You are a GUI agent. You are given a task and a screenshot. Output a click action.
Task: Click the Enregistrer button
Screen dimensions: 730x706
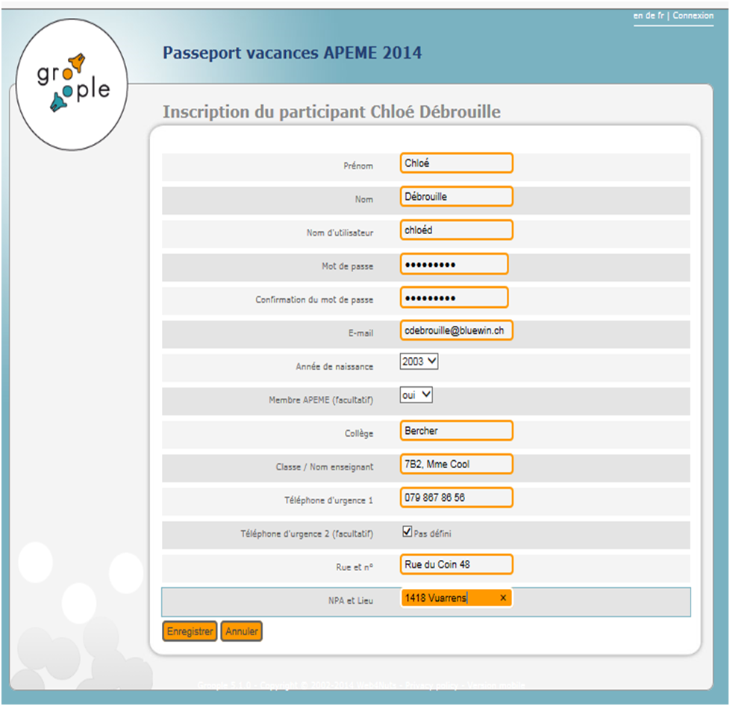(x=190, y=631)
